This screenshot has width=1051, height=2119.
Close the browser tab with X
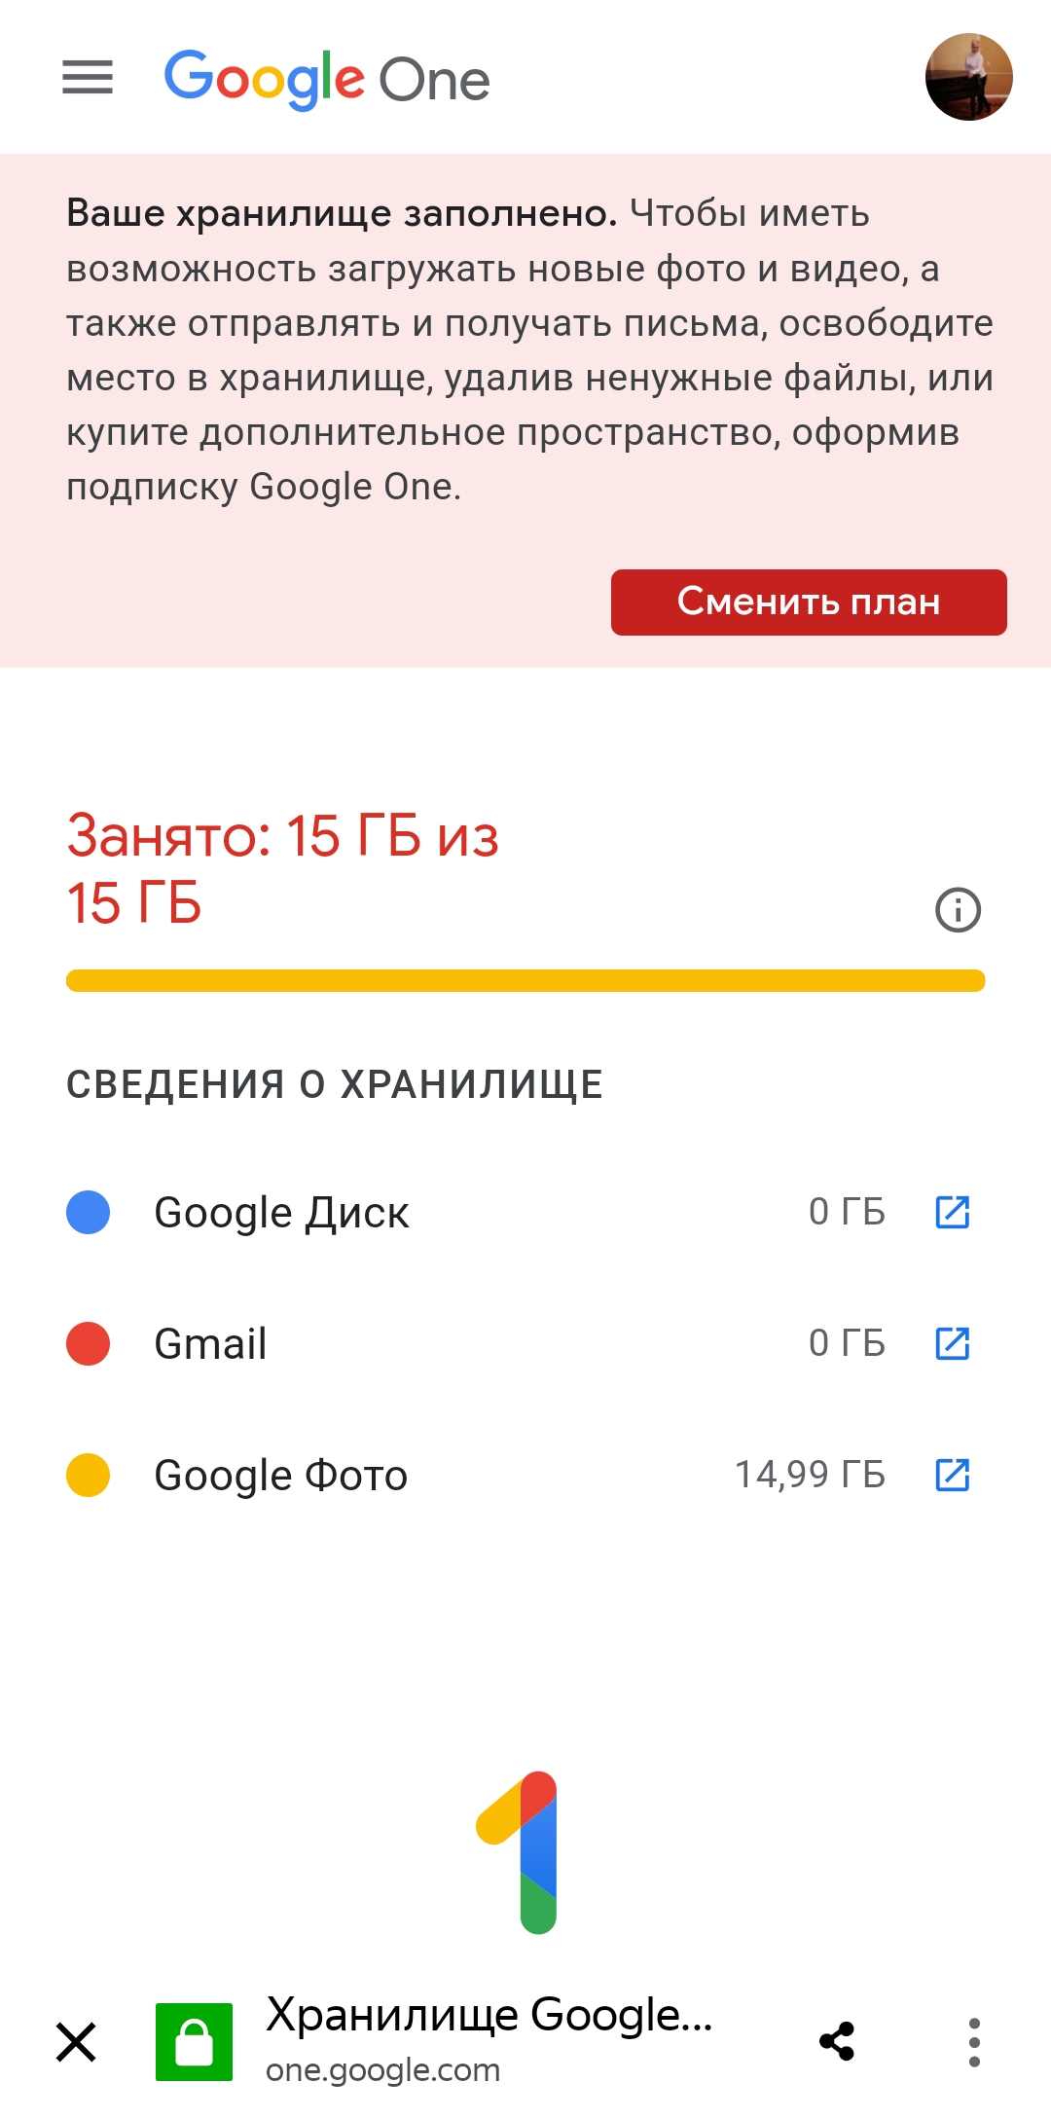[x=76, y=2041]
